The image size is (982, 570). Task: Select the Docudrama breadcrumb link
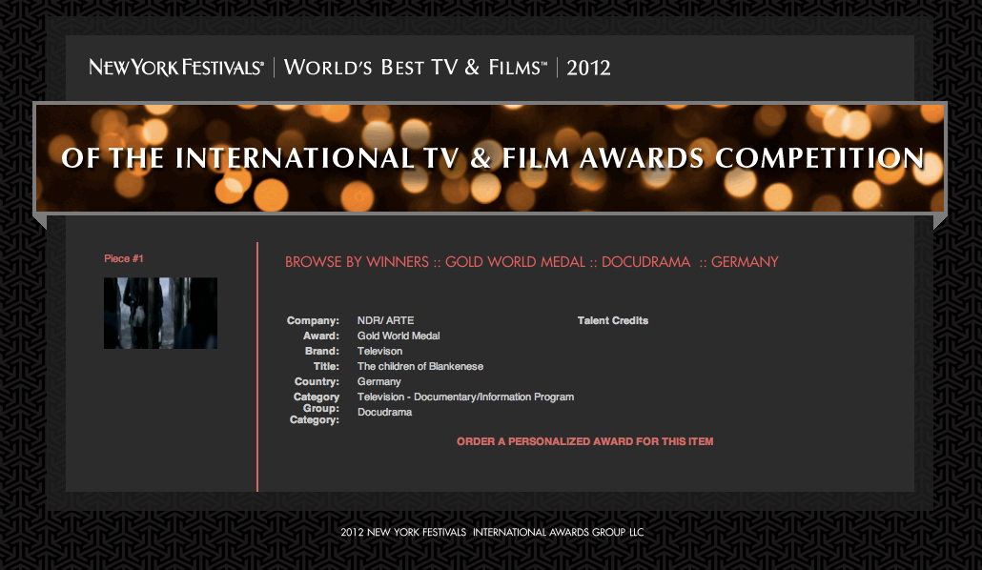[645, 262]
